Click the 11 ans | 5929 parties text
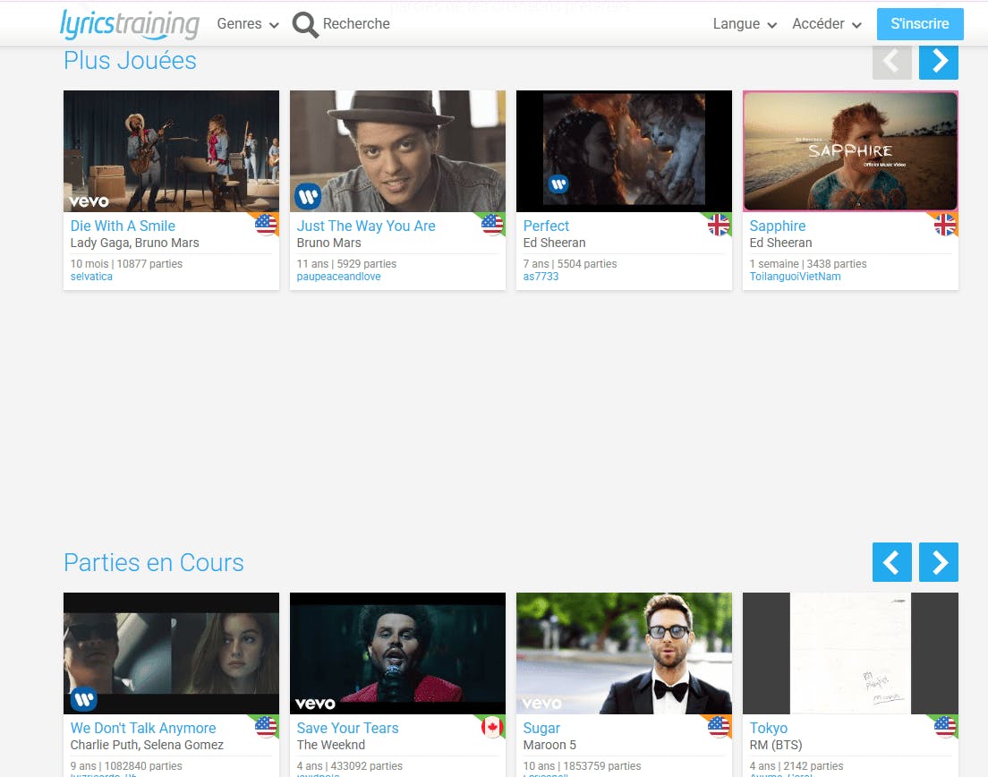Screen dimensions: 988x777 pyautogui.click(x=346, y=264)
